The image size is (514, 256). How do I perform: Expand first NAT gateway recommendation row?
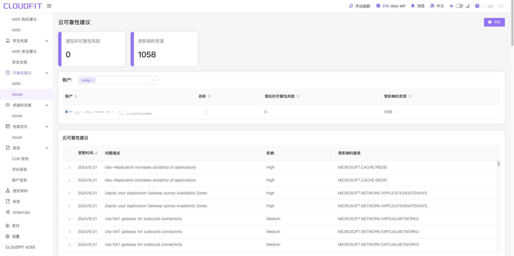pyautogui.click(x=69, y=219)
